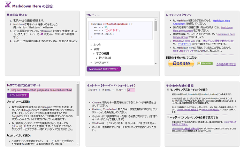Click the レファレンスとリンク heading

(x=178, y=15)
